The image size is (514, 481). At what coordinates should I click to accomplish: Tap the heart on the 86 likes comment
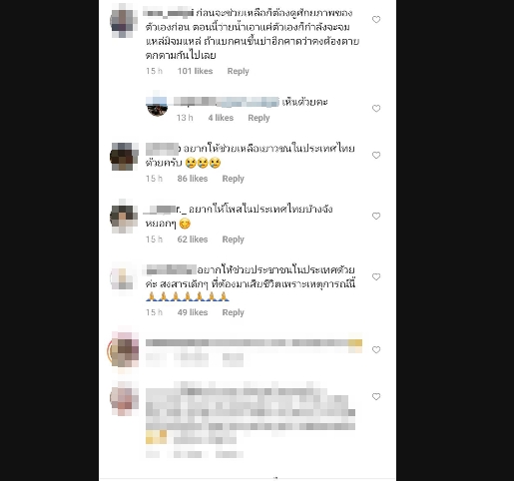click(376, 156)
